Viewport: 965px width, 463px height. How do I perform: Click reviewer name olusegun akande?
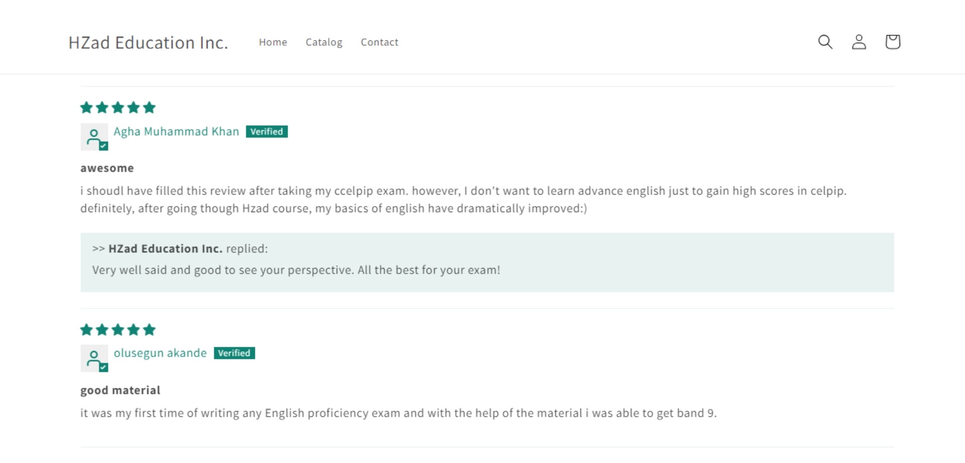click(x=160, y=353)
